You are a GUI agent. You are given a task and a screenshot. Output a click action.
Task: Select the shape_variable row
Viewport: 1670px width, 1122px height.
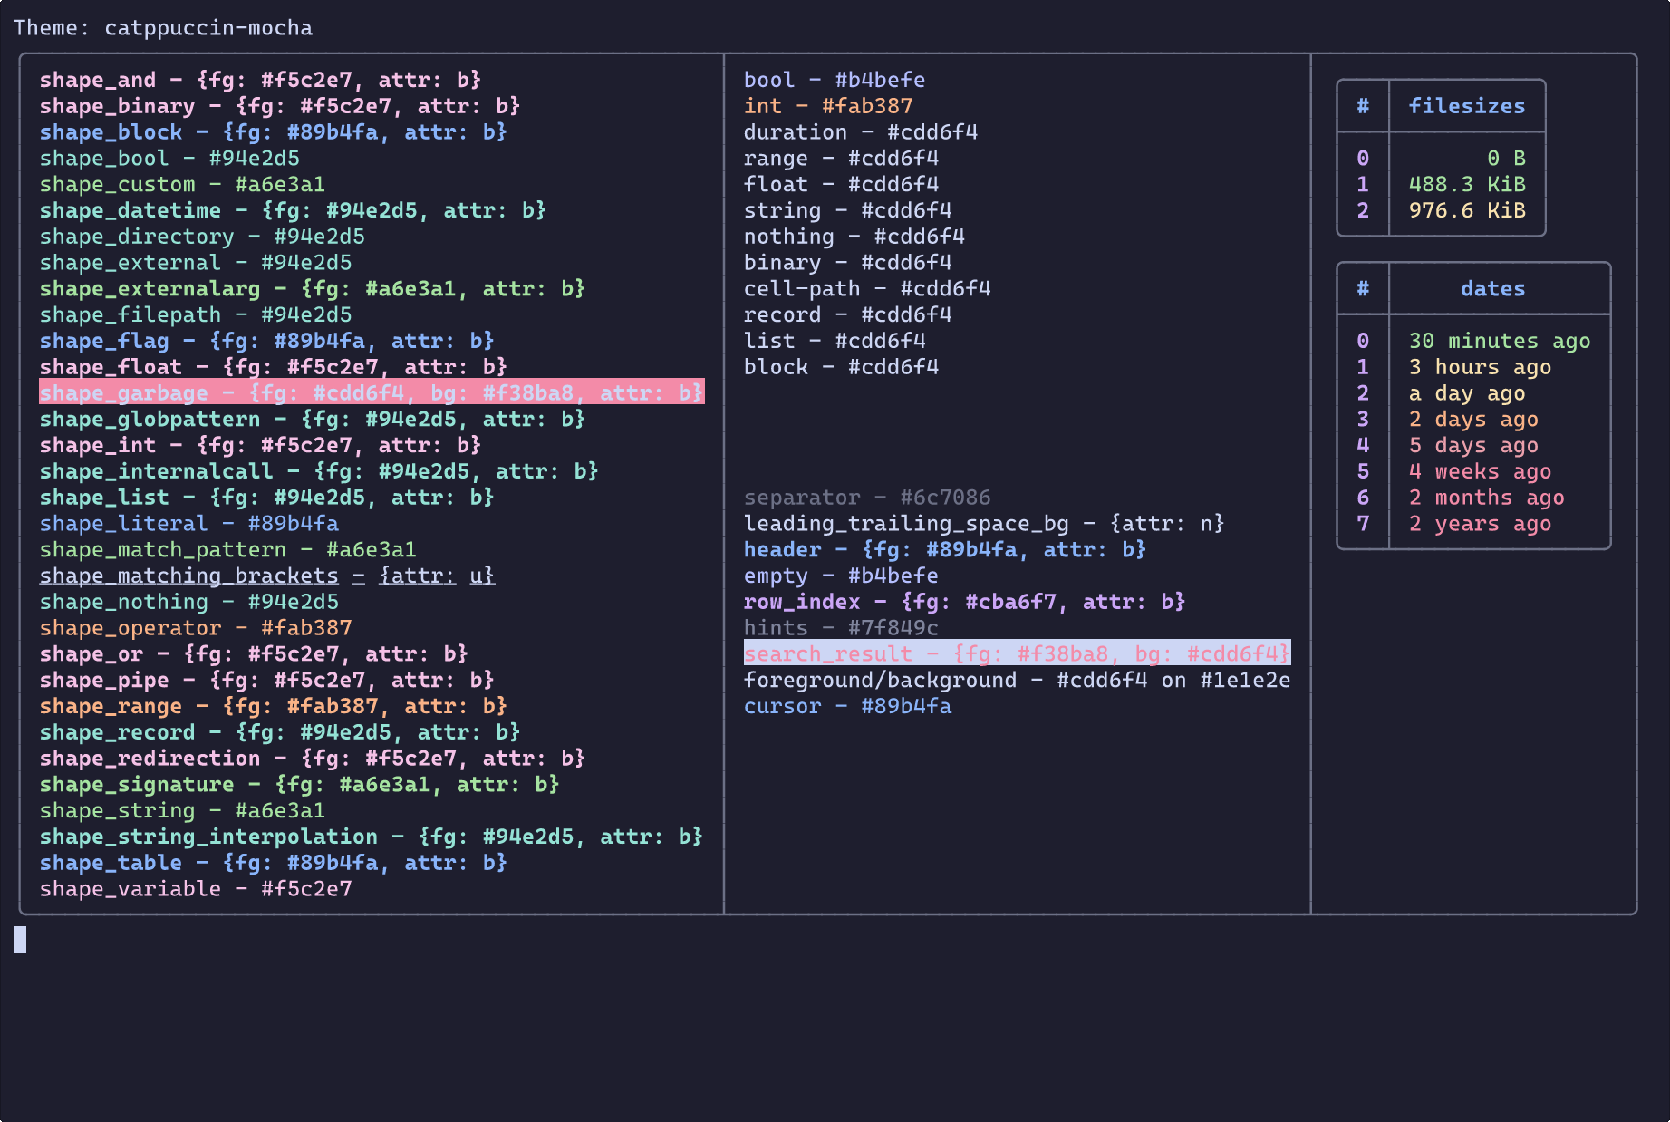pyautogui.click(x=196, y=889)
